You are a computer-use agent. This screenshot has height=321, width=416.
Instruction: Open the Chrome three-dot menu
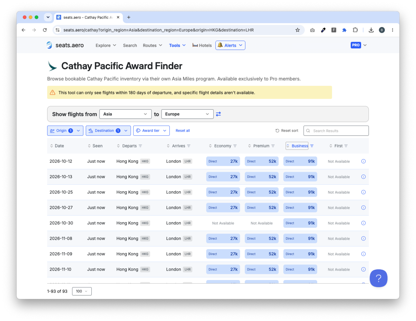(393, 30)
